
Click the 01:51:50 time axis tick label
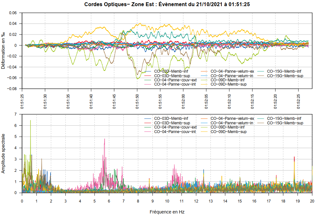(137, 102)
